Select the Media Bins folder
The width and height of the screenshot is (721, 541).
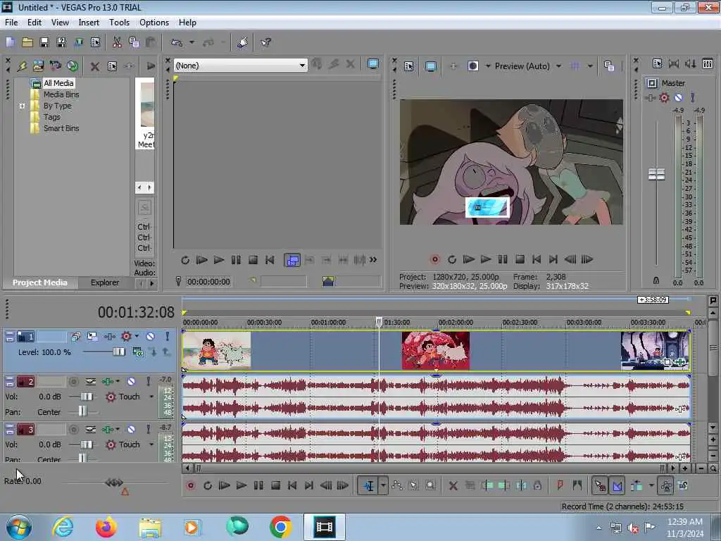tap(61, 94)
